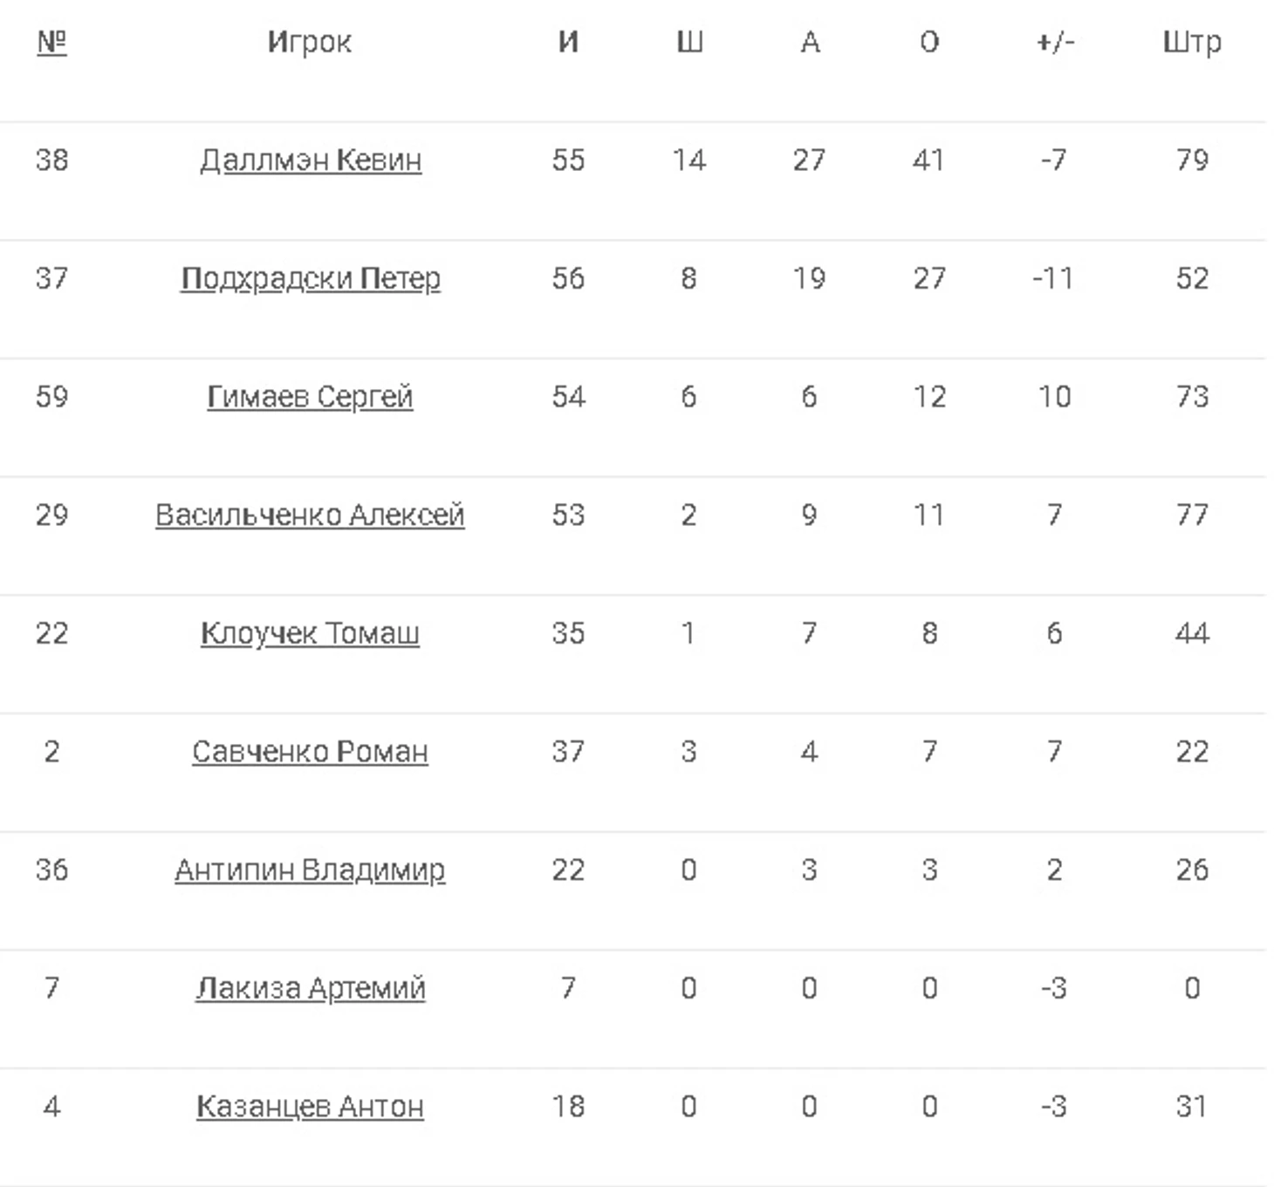
Task: Sort by games И column header
Action: 568,42
